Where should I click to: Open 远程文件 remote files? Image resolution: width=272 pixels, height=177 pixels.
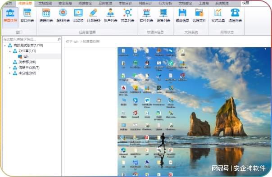199,16
